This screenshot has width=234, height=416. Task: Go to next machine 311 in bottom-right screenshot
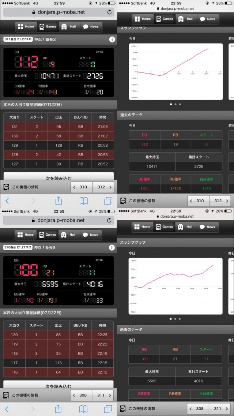[x=220, y=409]
